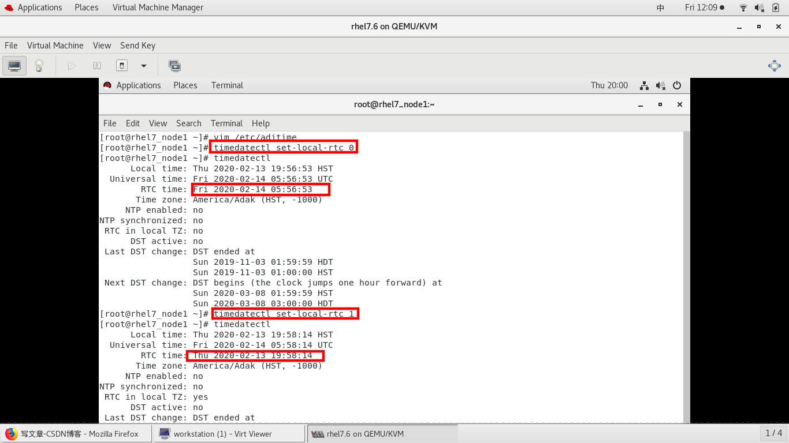
Task: Click 'Sun 2019-11-03 01:59:59 HDT' line
Action: 263,262
